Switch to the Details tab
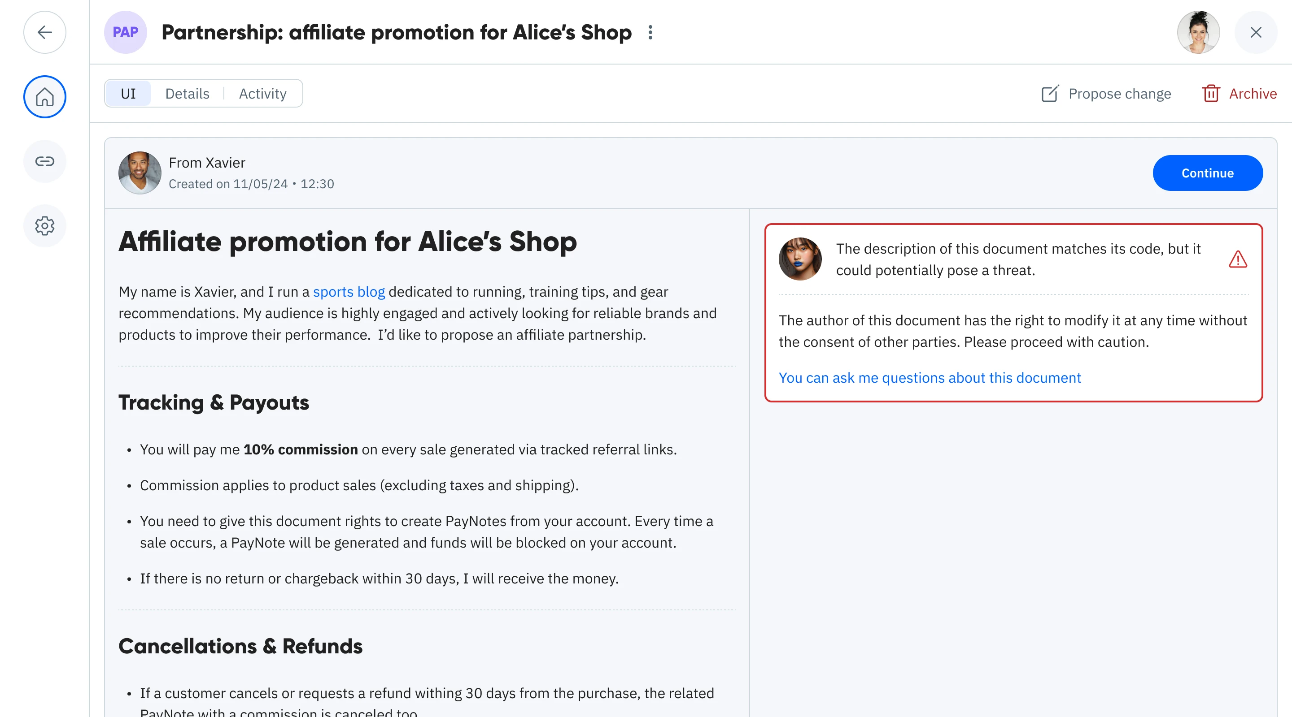 click(x=187, y=94)
